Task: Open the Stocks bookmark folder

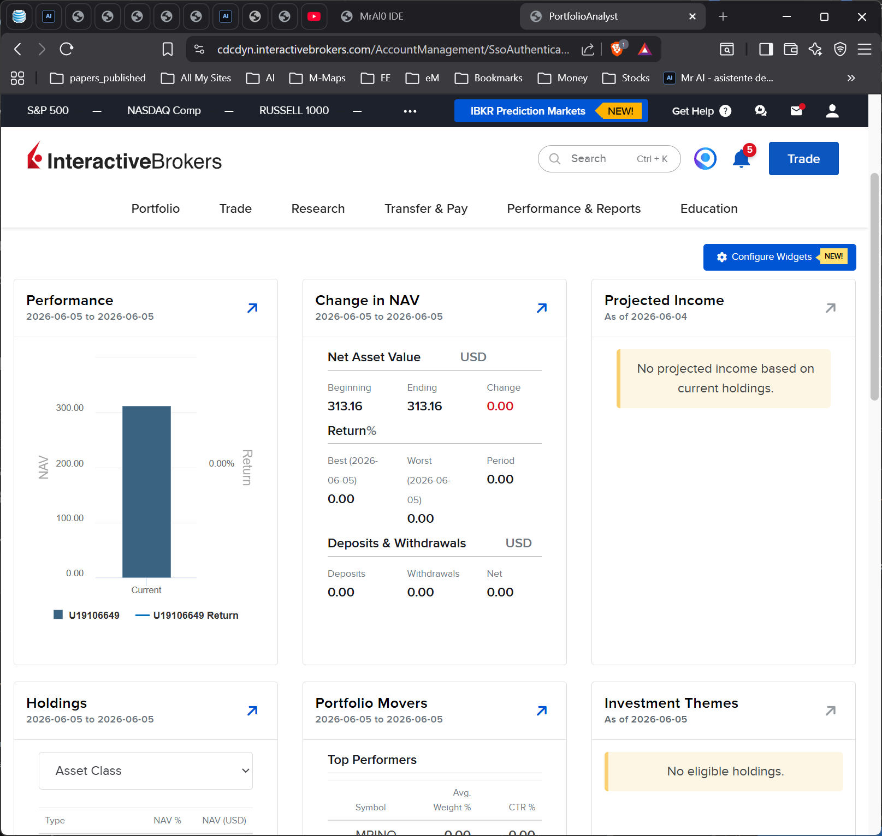Action: pos(626,78)
